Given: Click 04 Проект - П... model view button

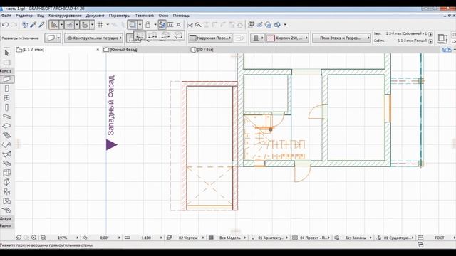Looking at the screenshot, I should [313, 238].
